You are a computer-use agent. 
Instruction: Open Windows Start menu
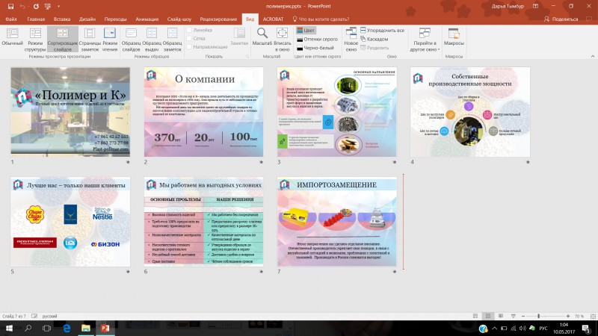(9, 328)
